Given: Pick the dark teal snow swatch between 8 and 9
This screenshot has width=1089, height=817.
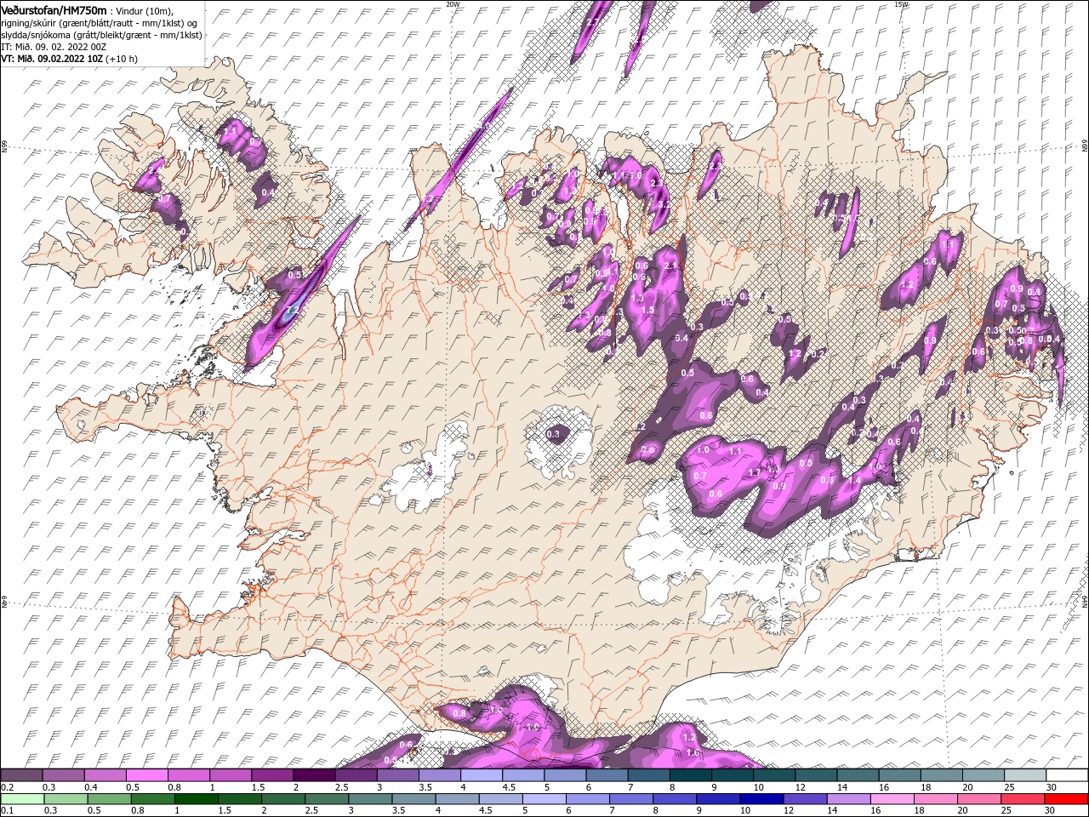Looking at the screenshot, I should tap(690, 775).
